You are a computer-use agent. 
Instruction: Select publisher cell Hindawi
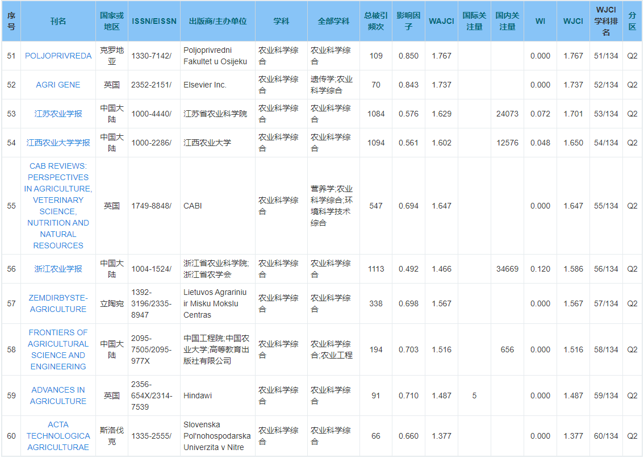click(218, 395)
